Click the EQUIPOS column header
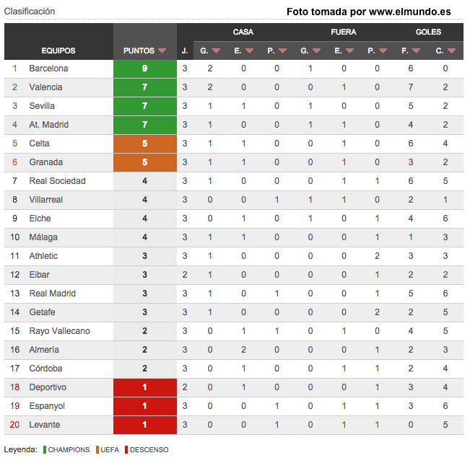470x458 pixels. 58,50
